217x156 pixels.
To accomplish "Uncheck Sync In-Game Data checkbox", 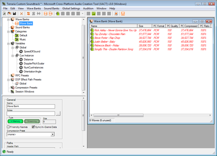I will point(33,127).
